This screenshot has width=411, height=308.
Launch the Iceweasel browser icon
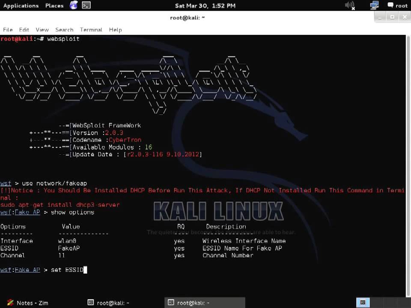[x=74, y=5]
